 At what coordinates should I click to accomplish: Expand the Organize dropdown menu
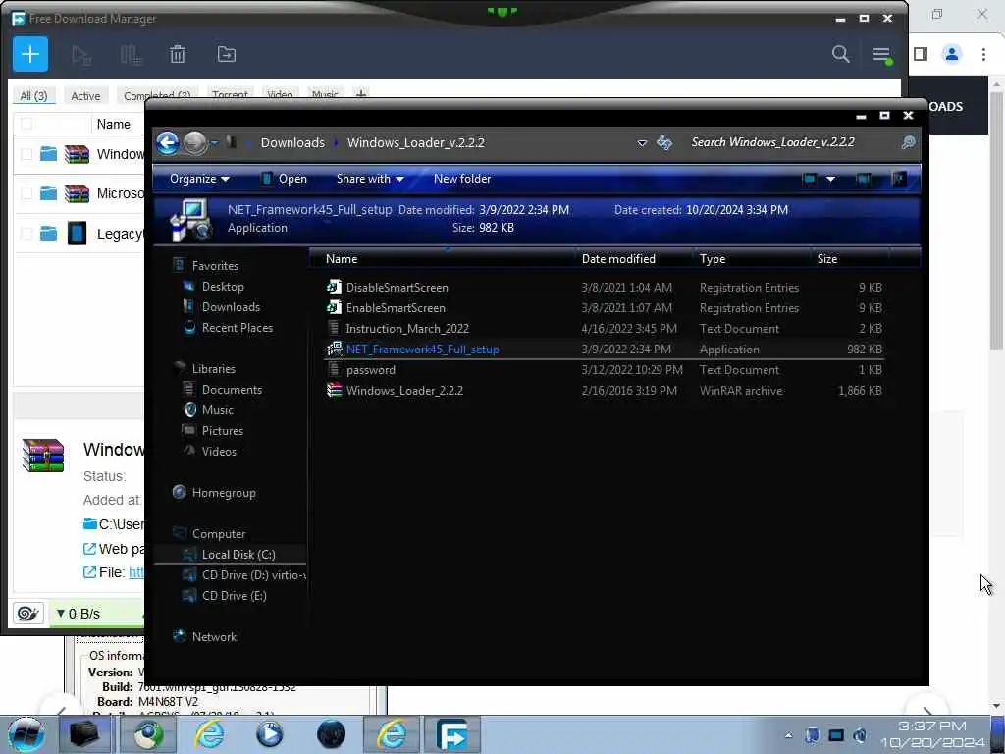tap(199, 179)
